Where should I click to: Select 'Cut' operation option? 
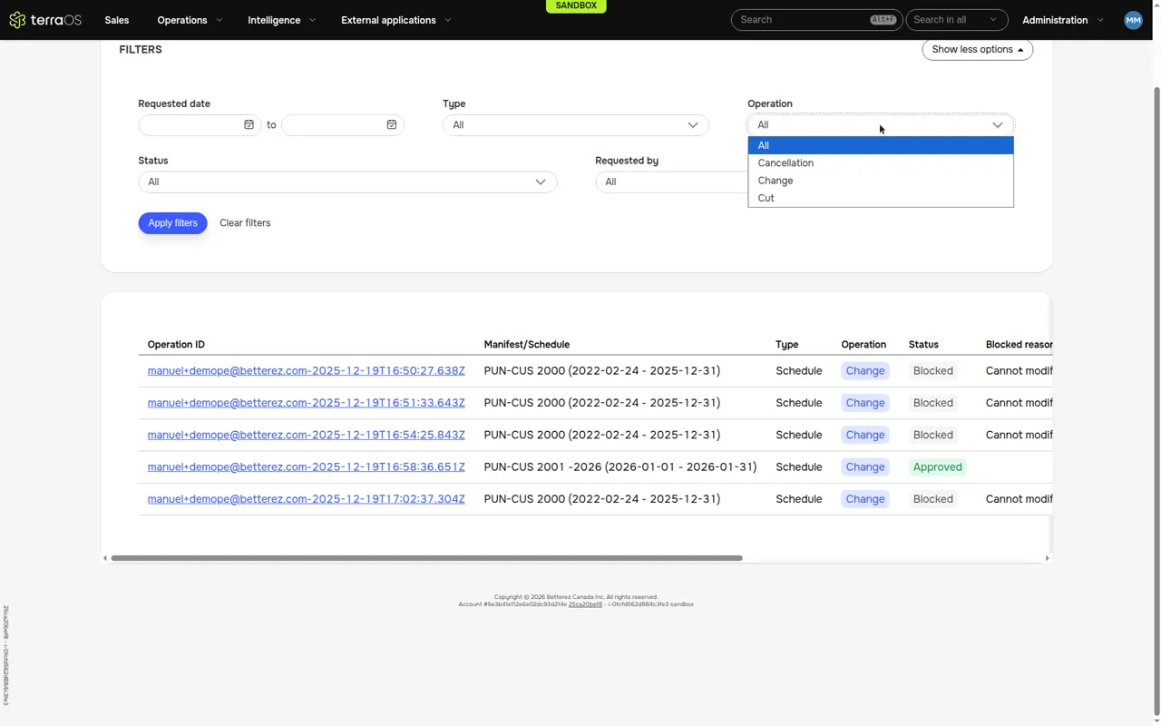pyautogui.click(x=881, y=198)
